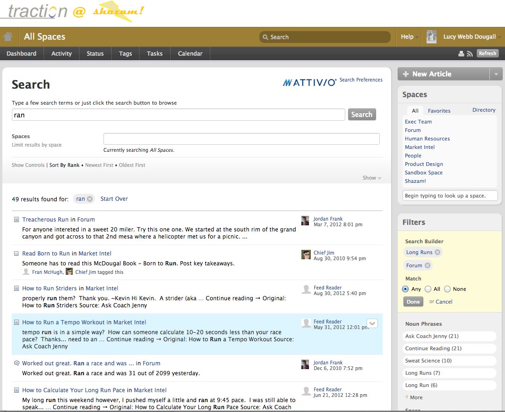505x412 pixels.
Task: Select the Any match radio button
Action: pos(405,289)
